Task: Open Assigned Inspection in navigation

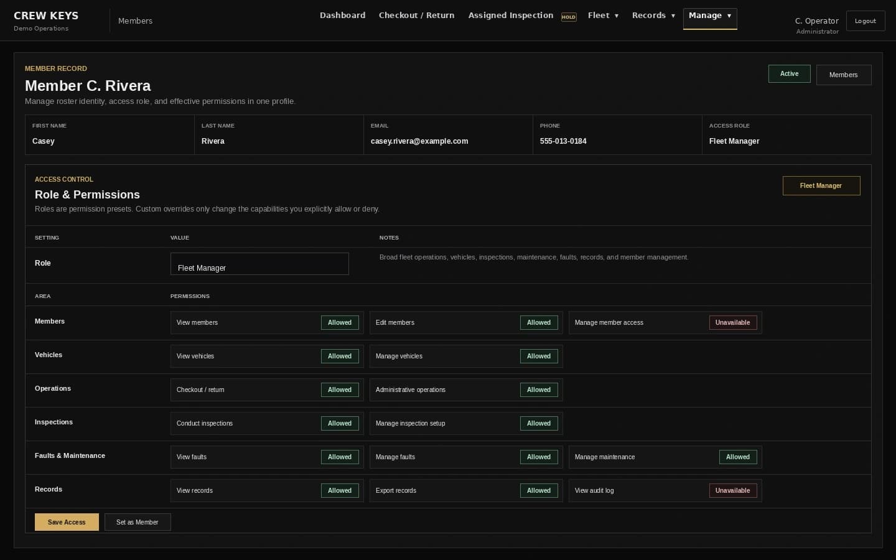Action: coord(511,16)
